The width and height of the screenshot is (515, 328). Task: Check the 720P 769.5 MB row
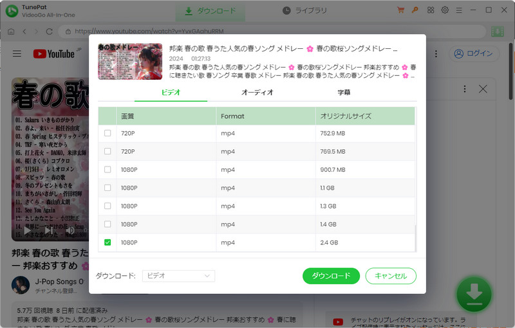[108, 151]
